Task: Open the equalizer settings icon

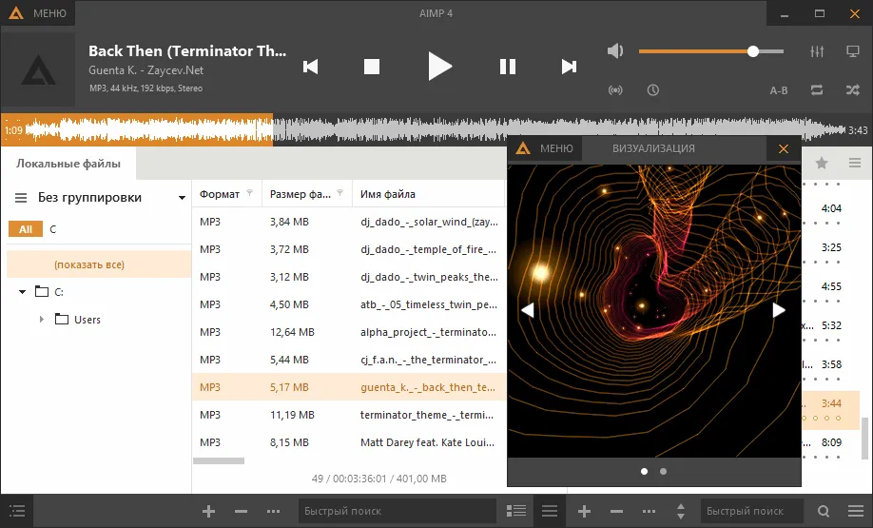Action: coord(817,51)
